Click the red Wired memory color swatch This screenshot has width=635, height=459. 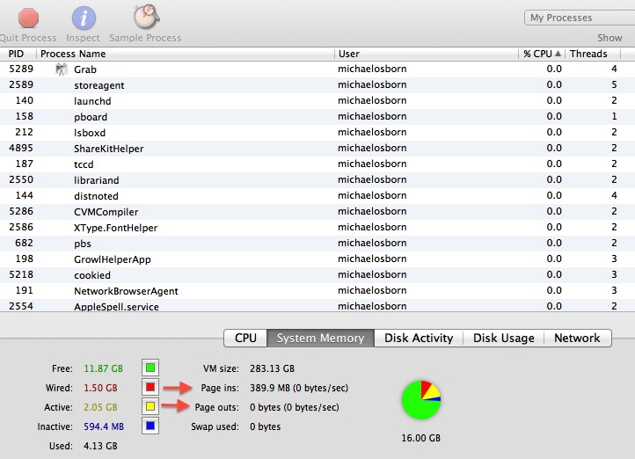click(x=150, y=388)
